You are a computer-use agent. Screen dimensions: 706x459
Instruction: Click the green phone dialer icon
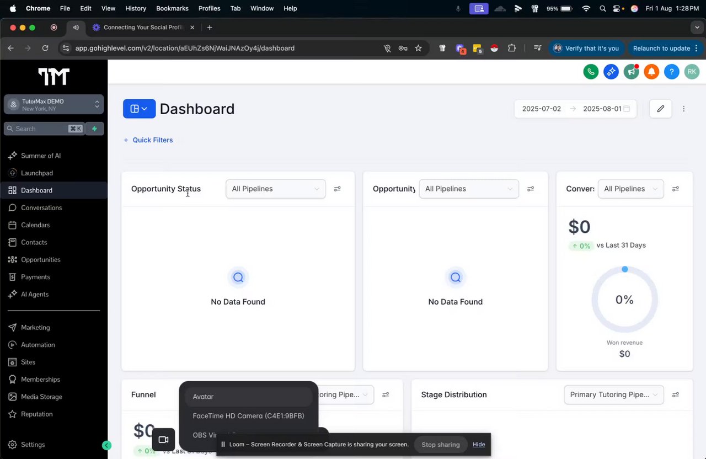tap(591, 72)
